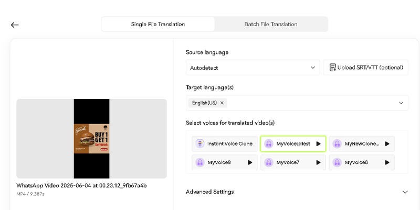Screen dimensions: 420x210
Task: Play the MyVoiceLatest voice preview
Action: (x=318, y=143)
